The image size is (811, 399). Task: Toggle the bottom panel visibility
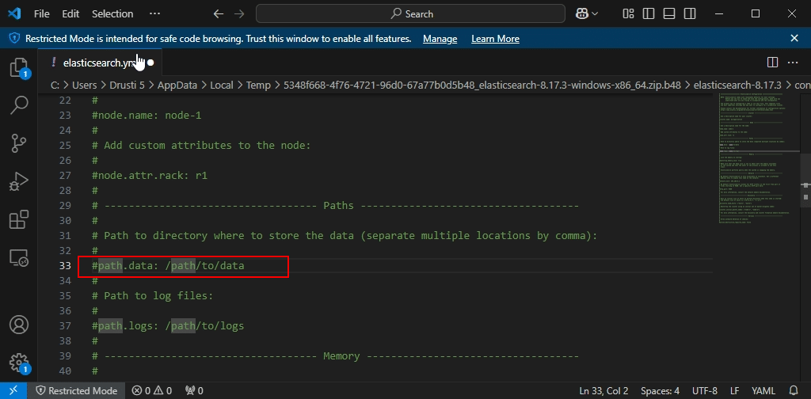pos(669,13)
